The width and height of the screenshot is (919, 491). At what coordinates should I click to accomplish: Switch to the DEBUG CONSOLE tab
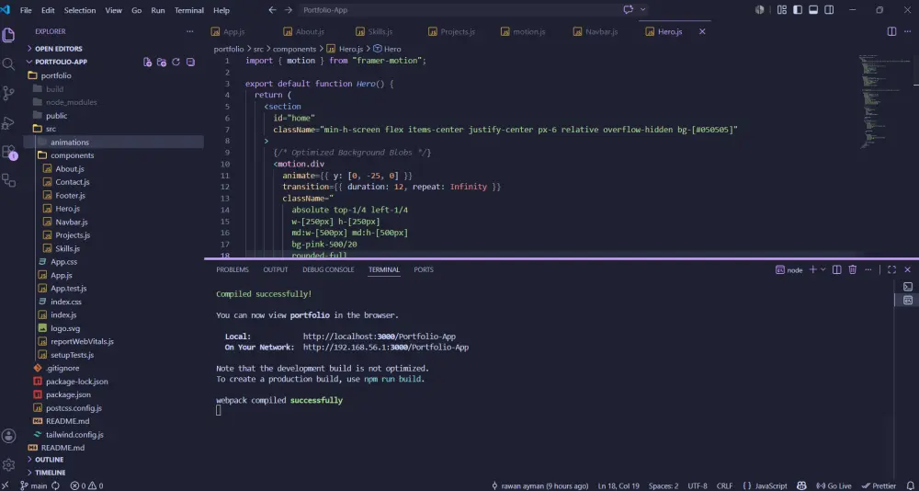click(328, 269)
